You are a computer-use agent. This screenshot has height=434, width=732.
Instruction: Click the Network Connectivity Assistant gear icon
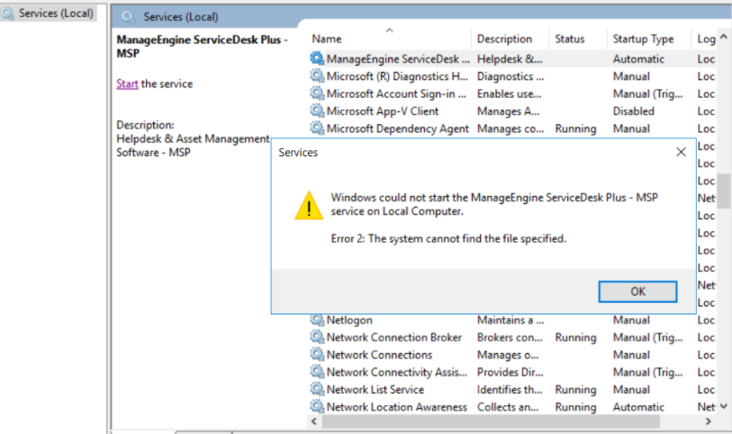(x=317, y=372)
